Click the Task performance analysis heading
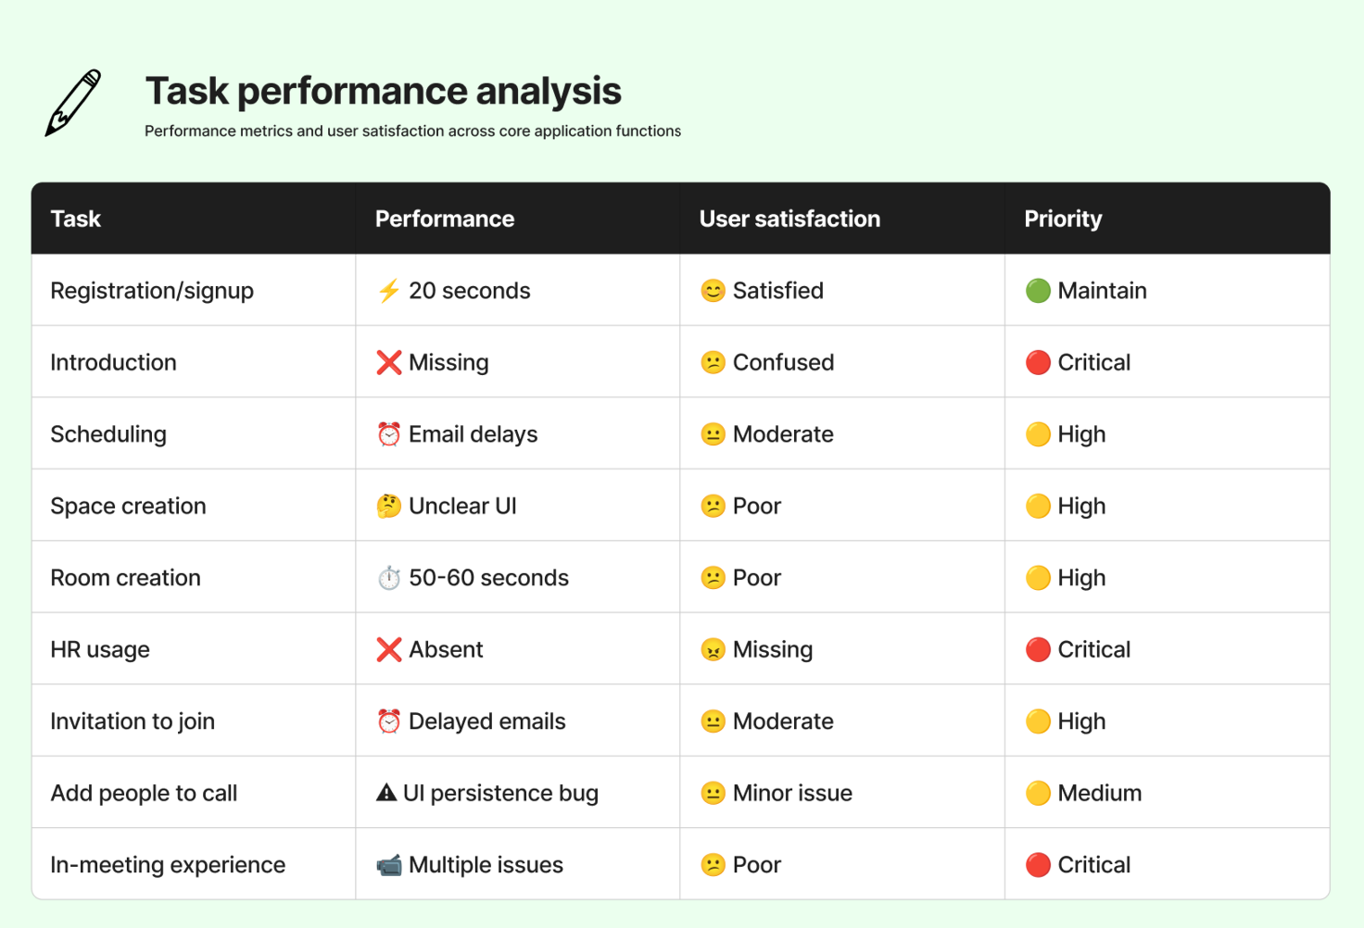1364x928 pixels. pyautogui.click(x=384, y=91)
